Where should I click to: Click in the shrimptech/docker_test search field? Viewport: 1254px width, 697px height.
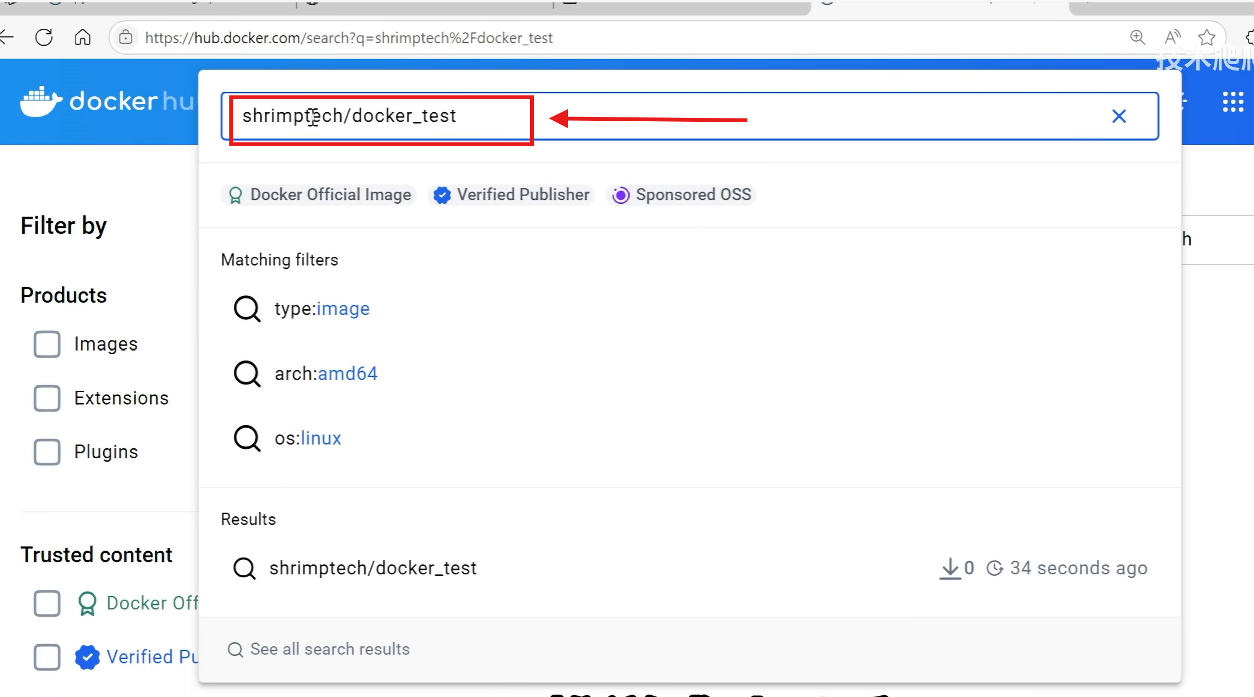[689, 116]
